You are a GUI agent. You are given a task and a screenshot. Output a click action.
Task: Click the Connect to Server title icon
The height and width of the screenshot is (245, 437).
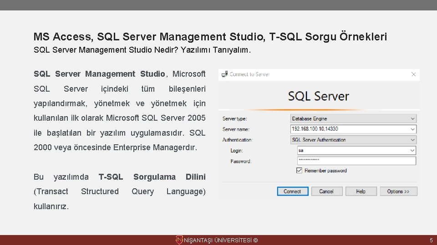pyautogui.click(x=224, y=74)
